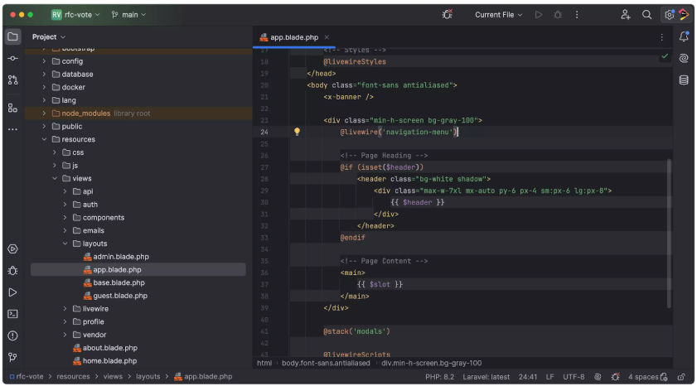The image size is (697, 386).
Task: Click the editor vertical scrollbar
Action: (x=669, y=234)
